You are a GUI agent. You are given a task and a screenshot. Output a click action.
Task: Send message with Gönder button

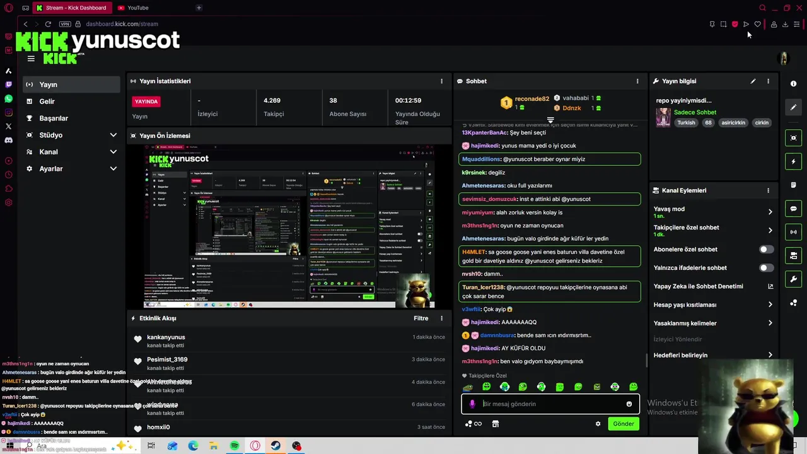pos(624,424)
